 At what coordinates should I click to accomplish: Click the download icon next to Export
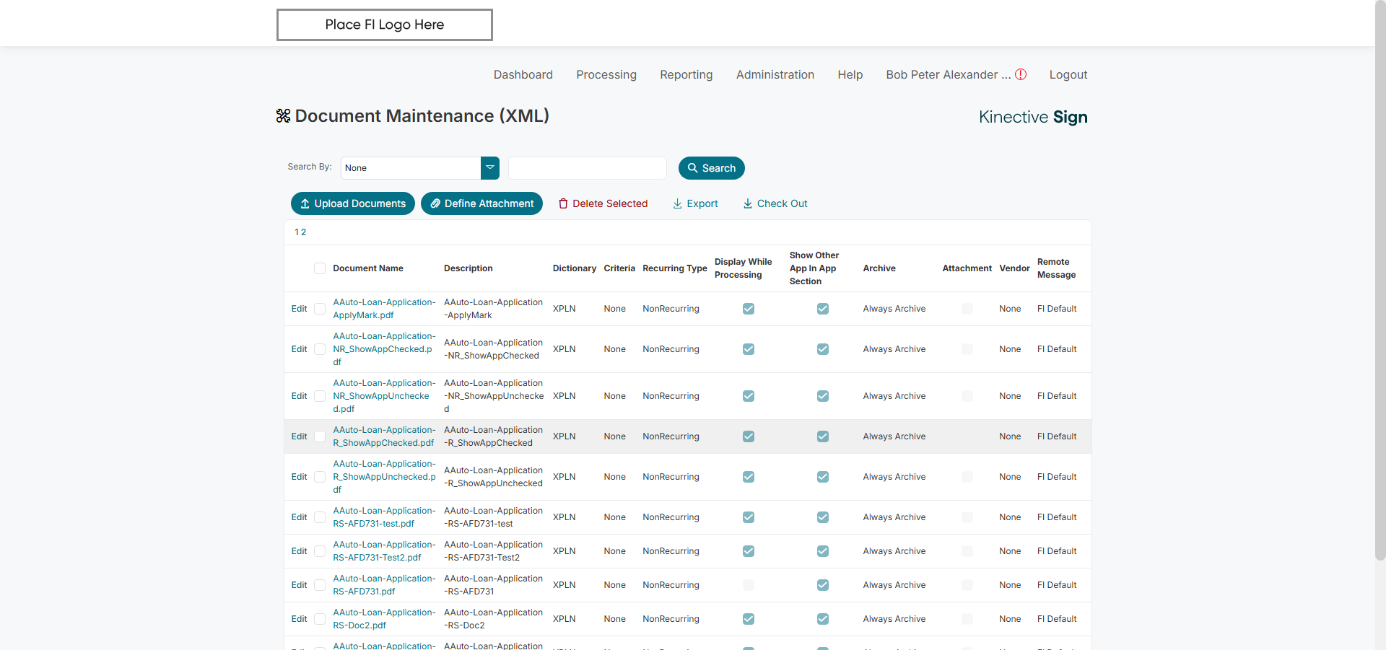[677, 204]
